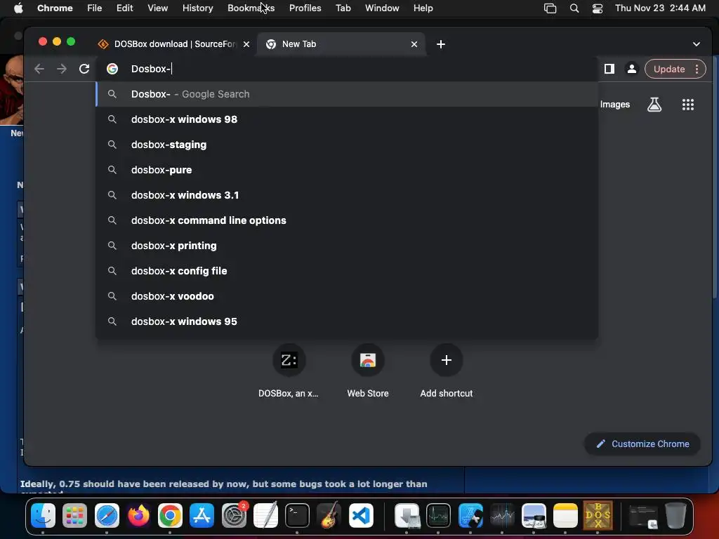Open the Edit menu

click(x=124, y=8)
